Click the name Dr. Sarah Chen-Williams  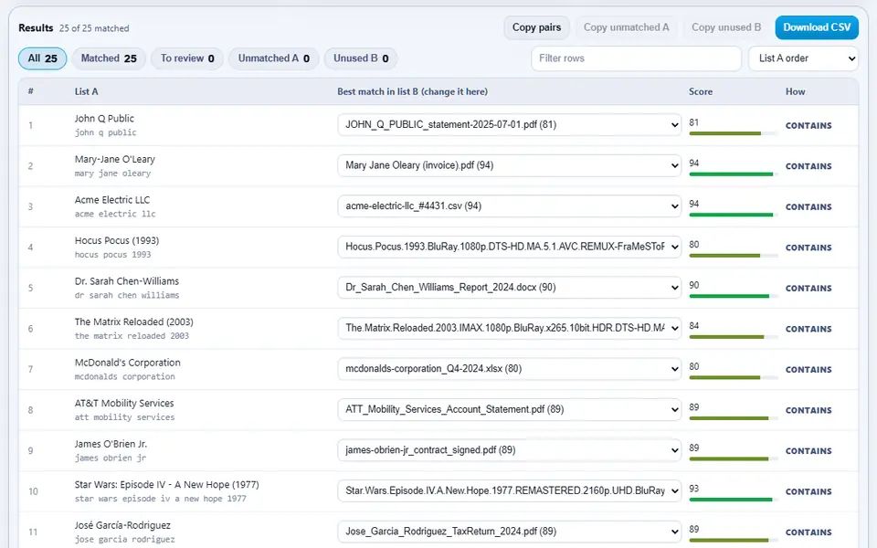(x=127, y=281)
